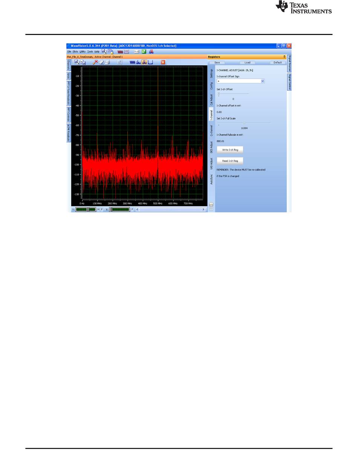Switch to the DES Adjust register tab

(x=211, y=147)
